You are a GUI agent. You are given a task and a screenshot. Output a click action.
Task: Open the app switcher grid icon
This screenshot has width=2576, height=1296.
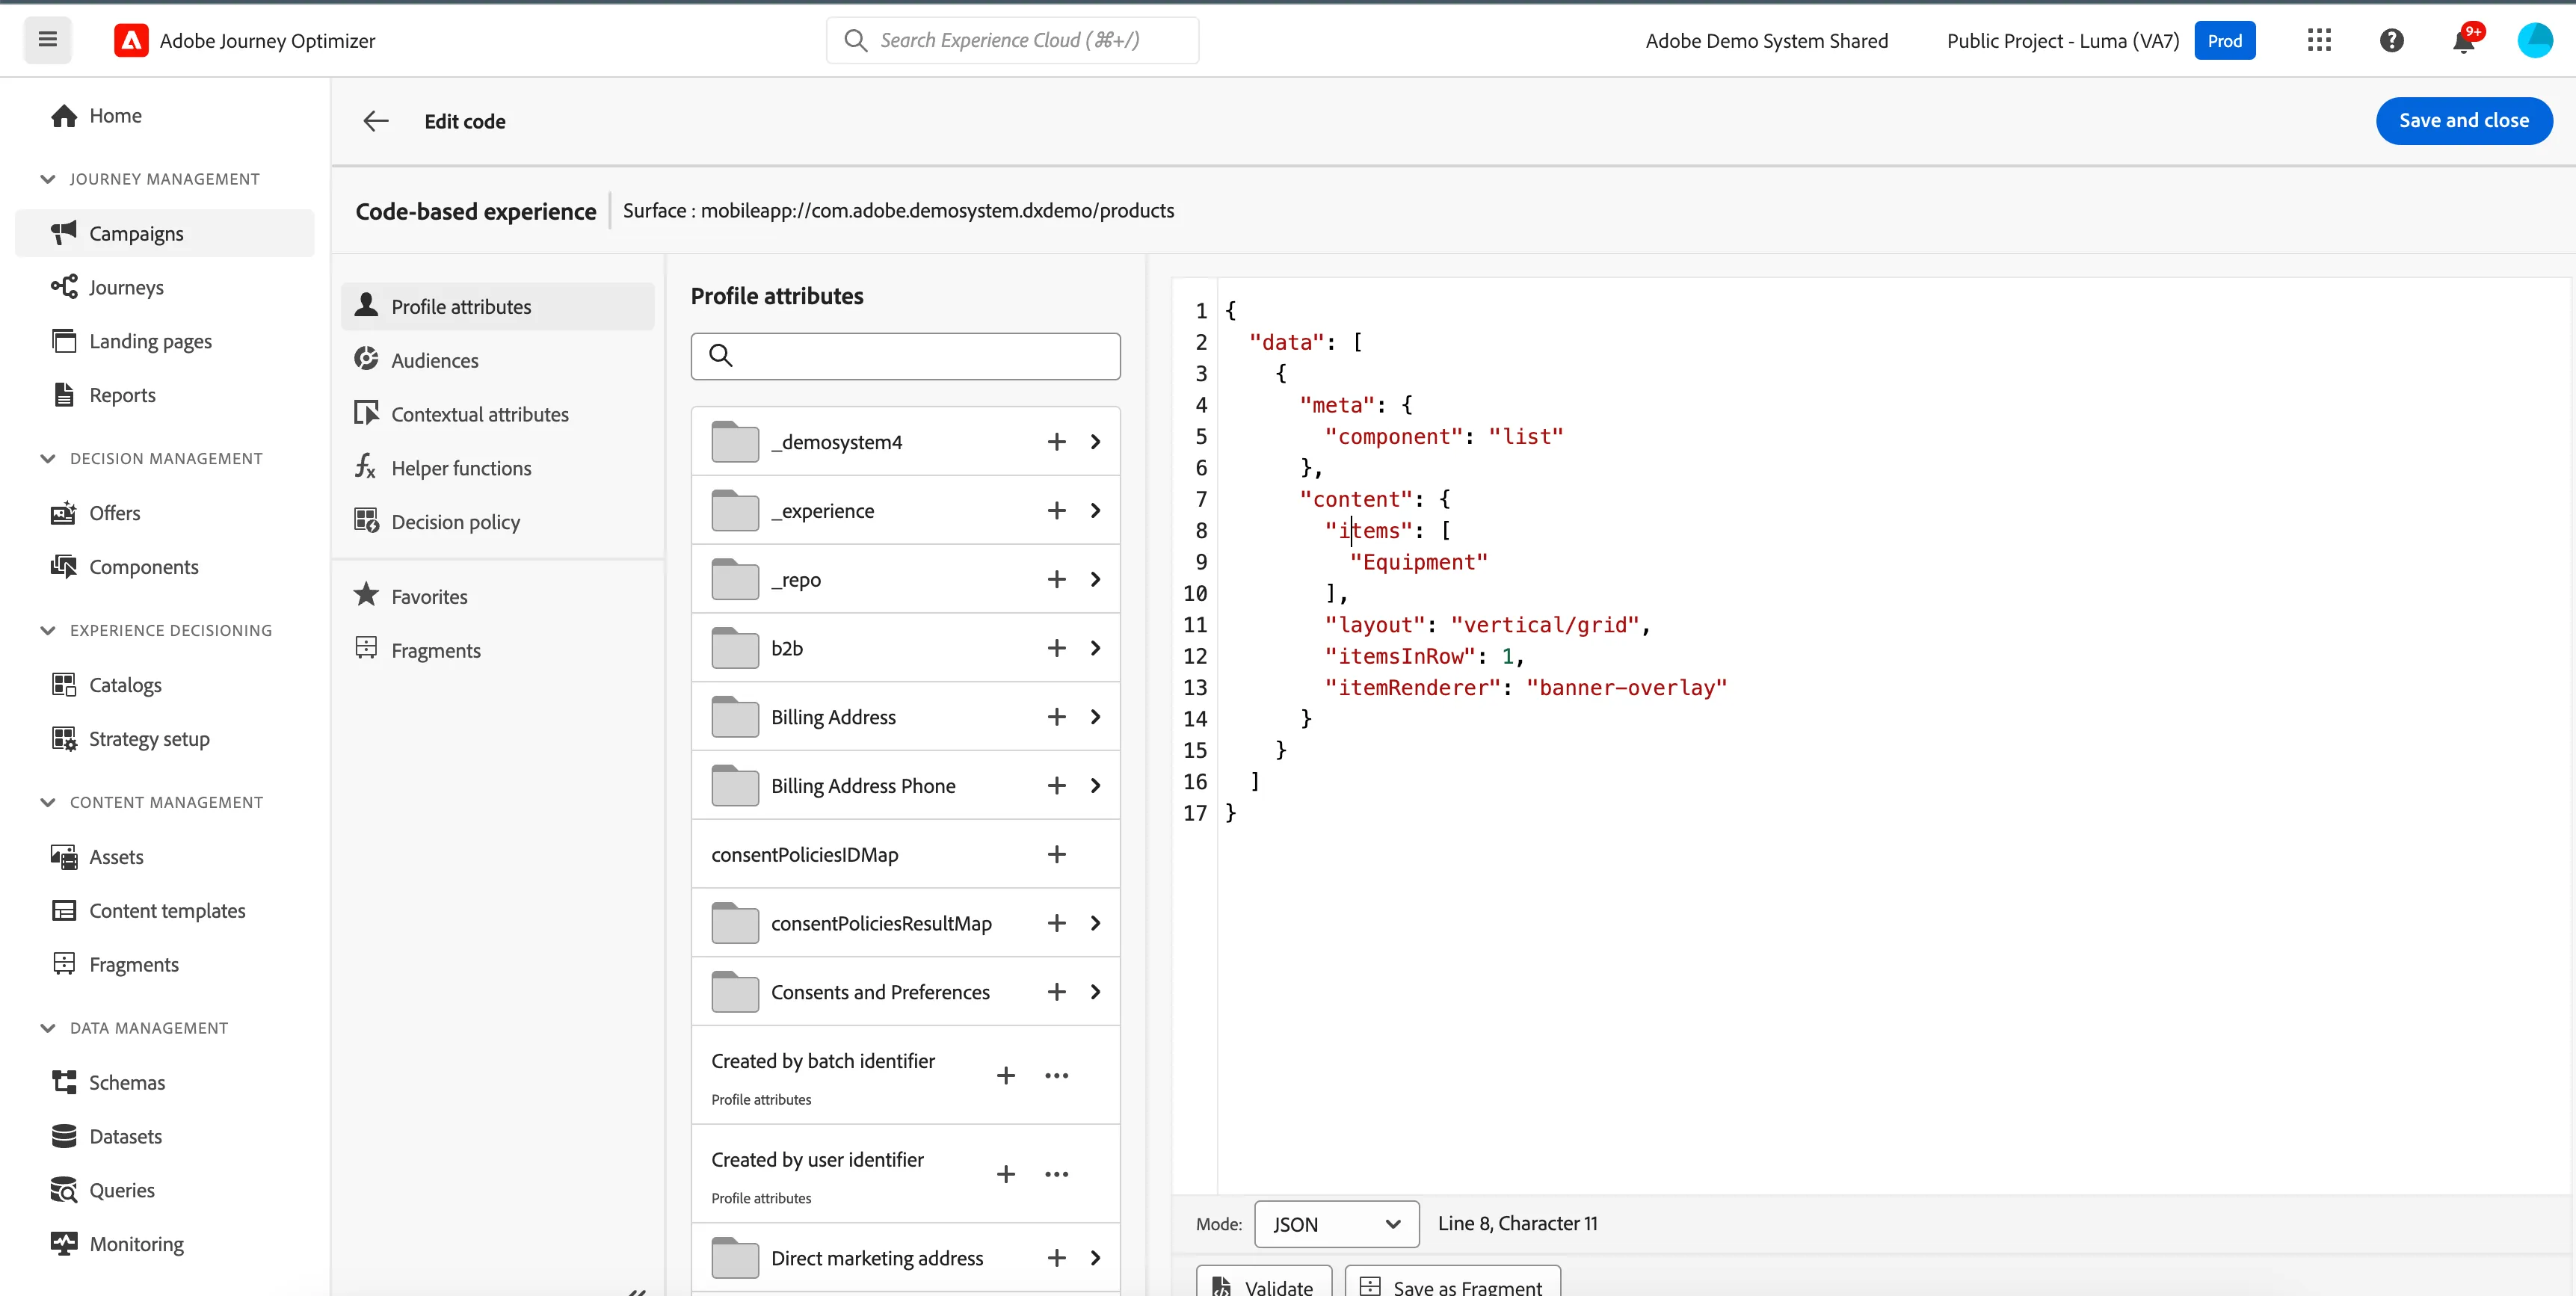[2319, 40]
